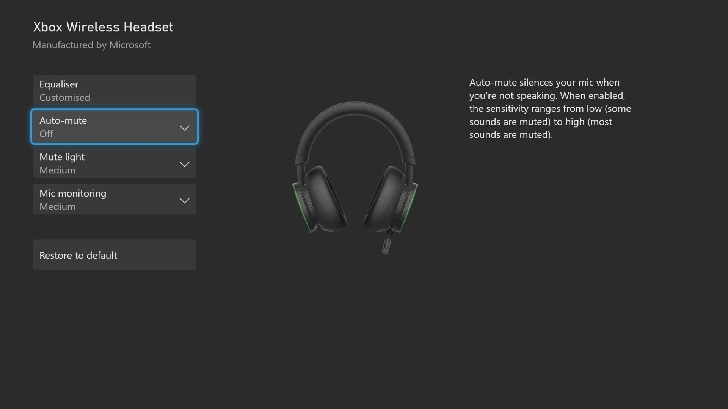Click the headset's right earcup
This screenshot has width=728, height=409.
point(387,199)
